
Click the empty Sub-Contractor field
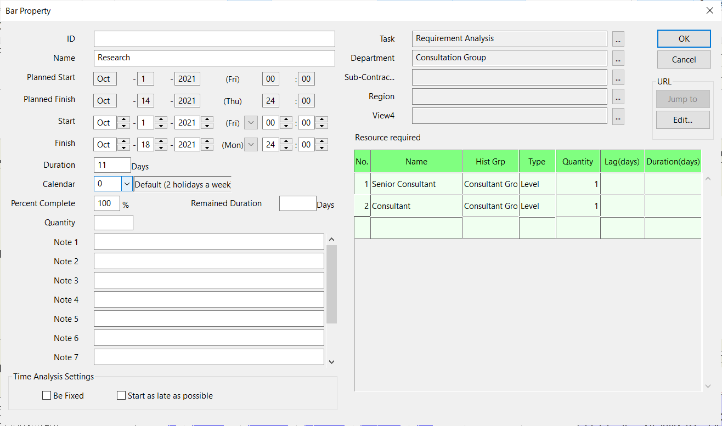[509, 77]
